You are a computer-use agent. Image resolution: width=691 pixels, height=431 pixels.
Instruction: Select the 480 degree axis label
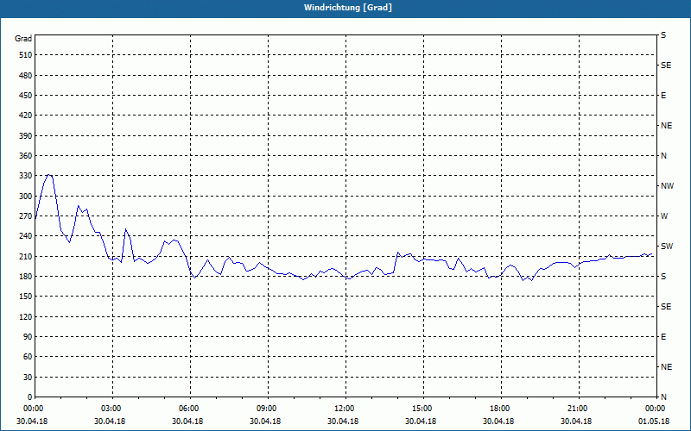click(x=25, y=76)
